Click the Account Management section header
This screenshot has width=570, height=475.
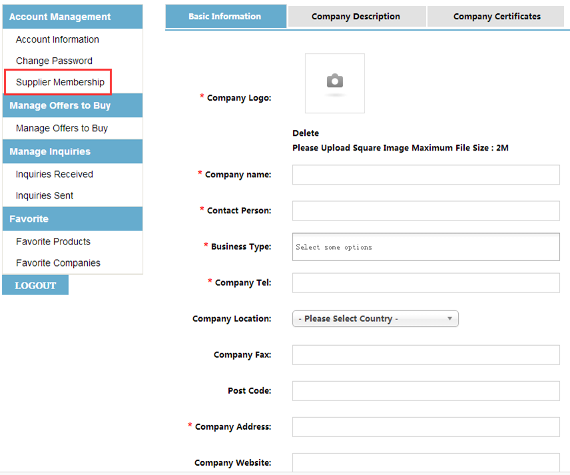(73, 17)
